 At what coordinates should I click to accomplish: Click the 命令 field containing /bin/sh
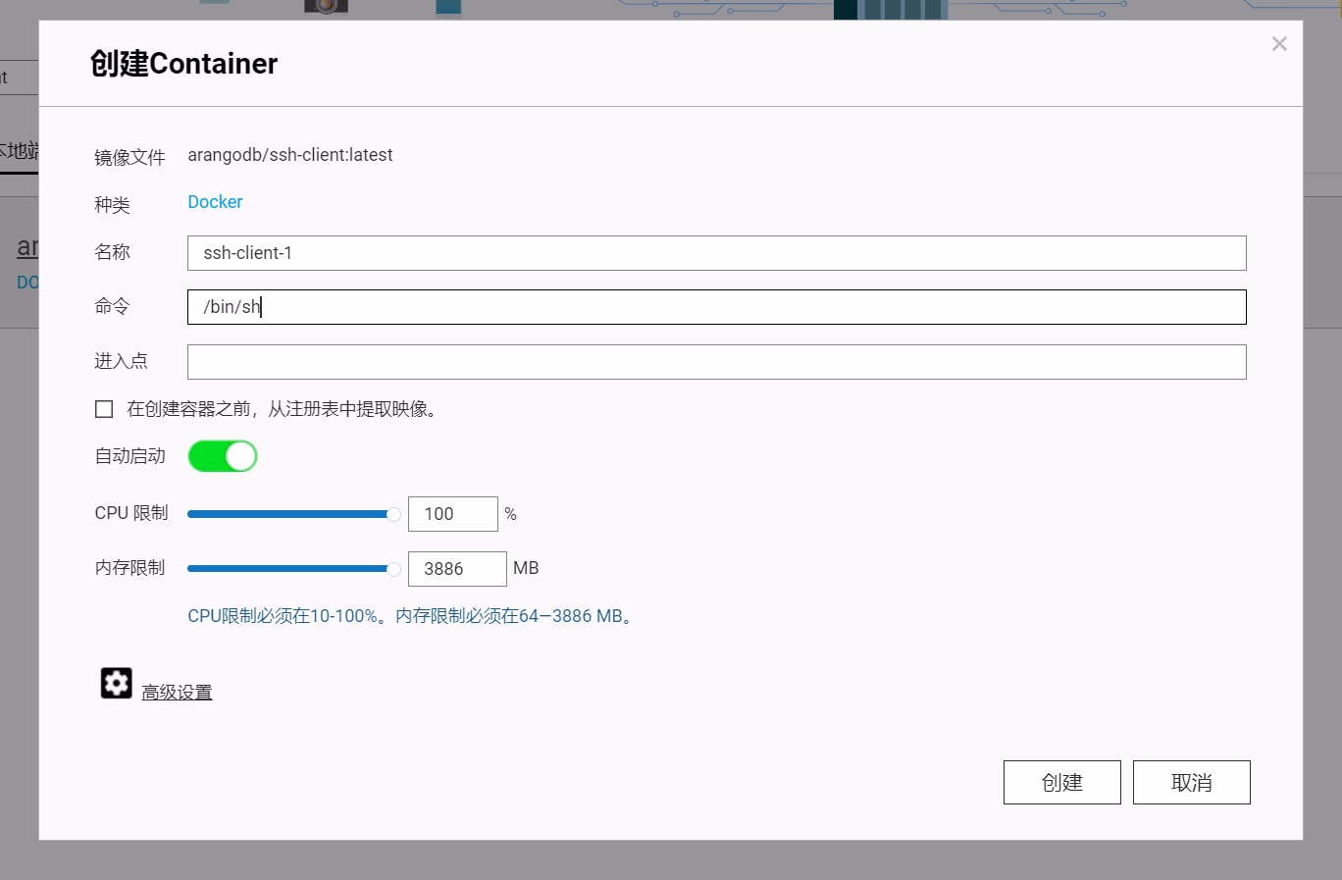716,307
